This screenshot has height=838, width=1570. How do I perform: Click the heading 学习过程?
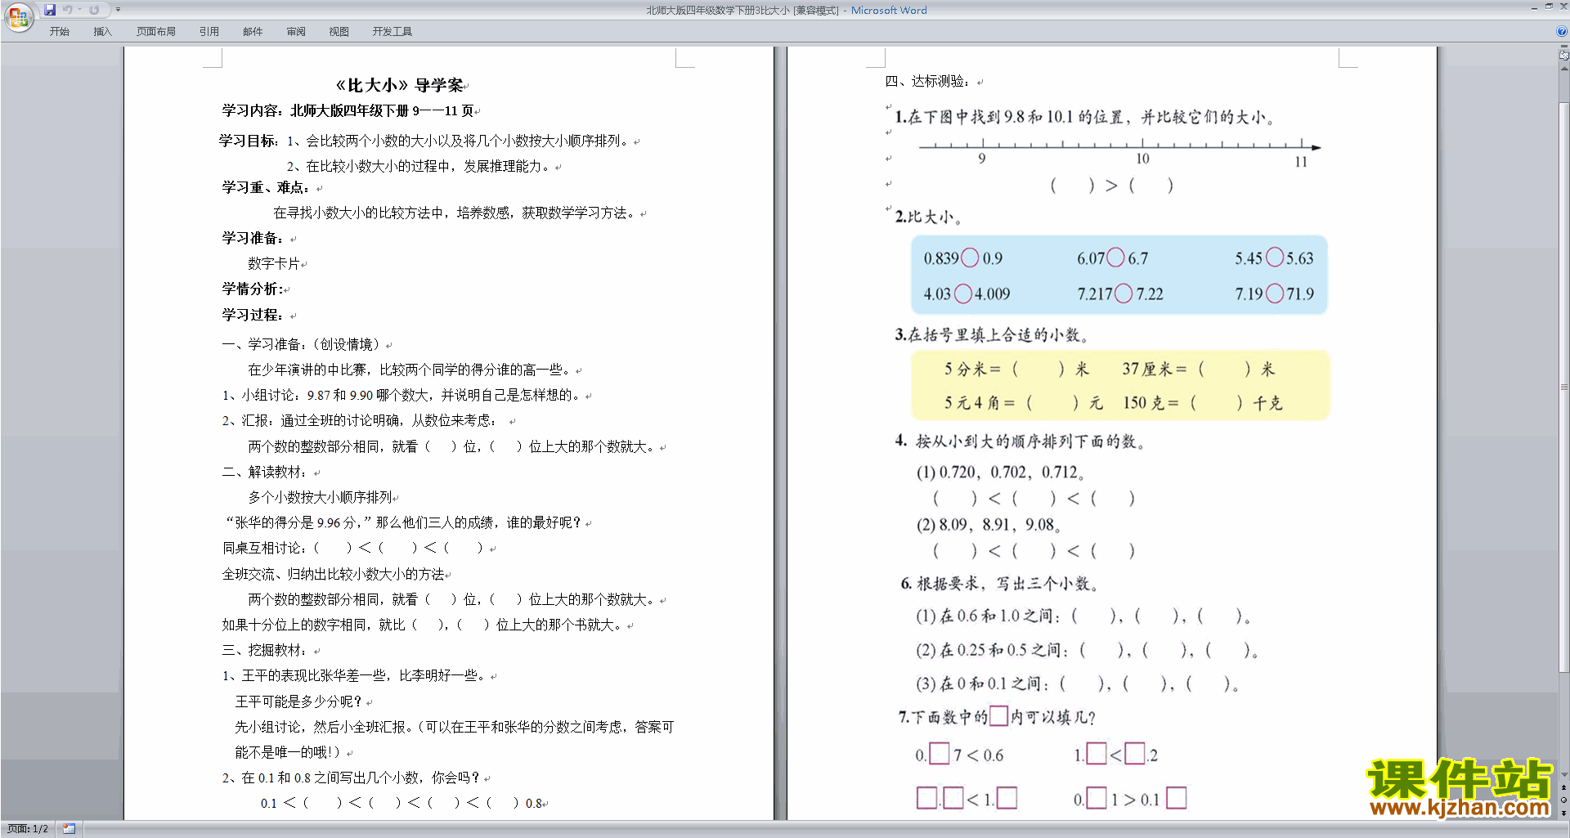pos(252,315)
